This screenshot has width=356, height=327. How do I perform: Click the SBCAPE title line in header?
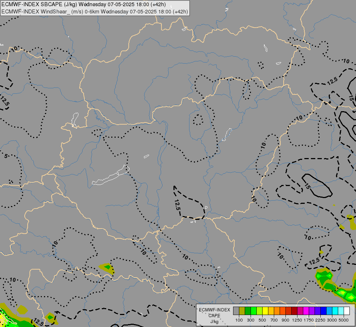pos(84,4)
